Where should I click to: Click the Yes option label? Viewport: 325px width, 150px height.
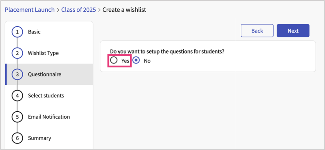[x=125, y=61]
